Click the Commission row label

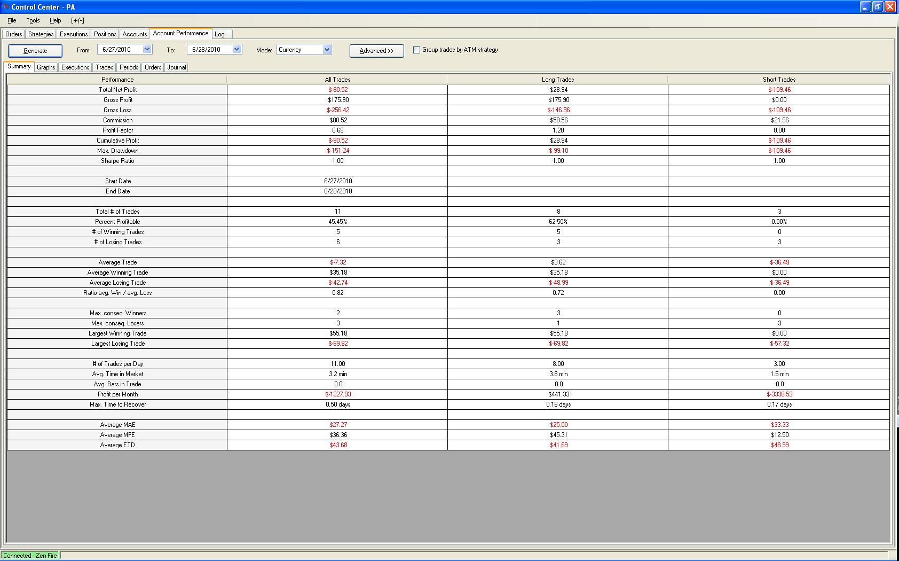(x=117, y=120)
